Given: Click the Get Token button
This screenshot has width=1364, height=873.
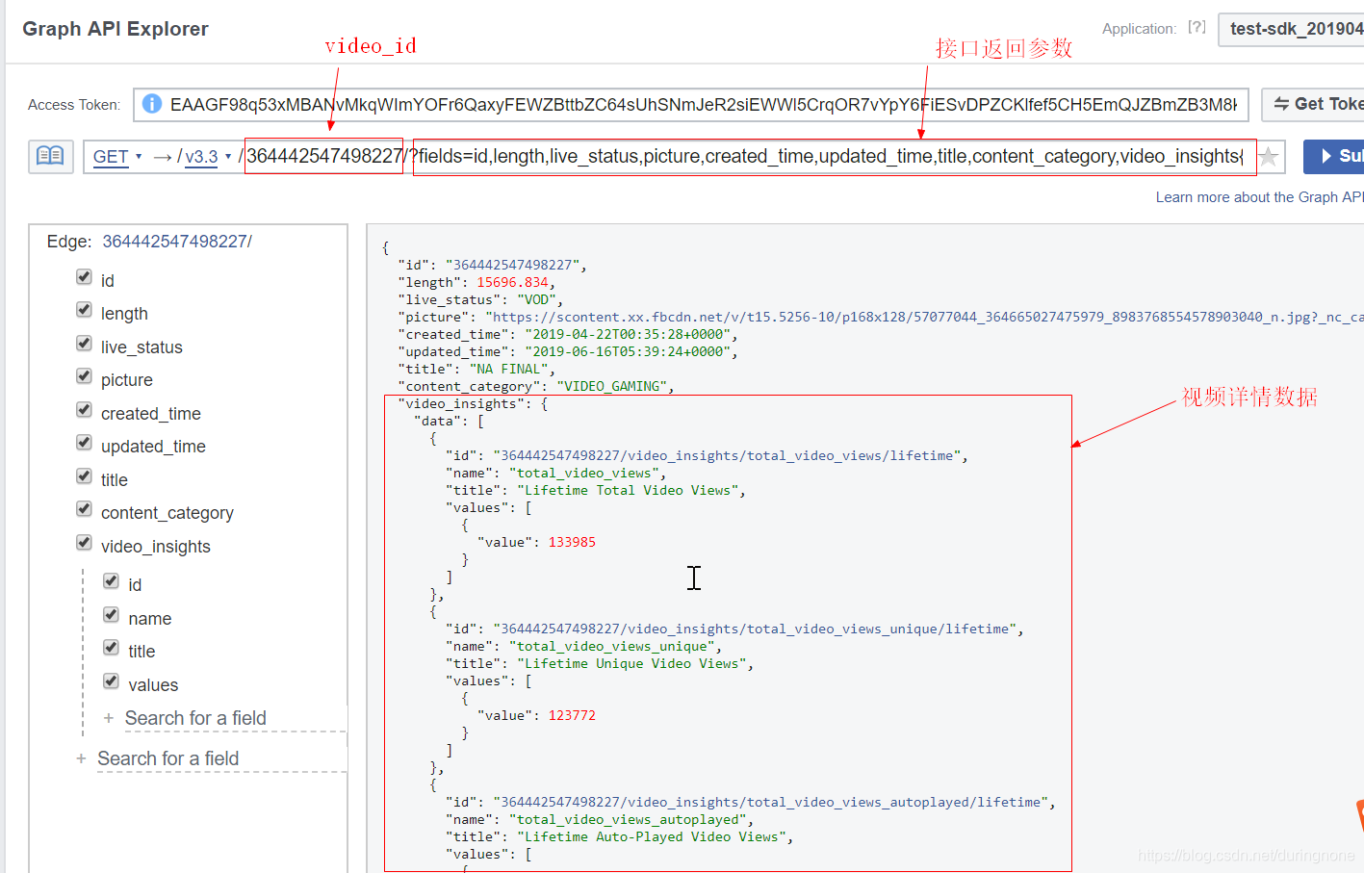Looking at the screenshot, I should pos(1313,104).
